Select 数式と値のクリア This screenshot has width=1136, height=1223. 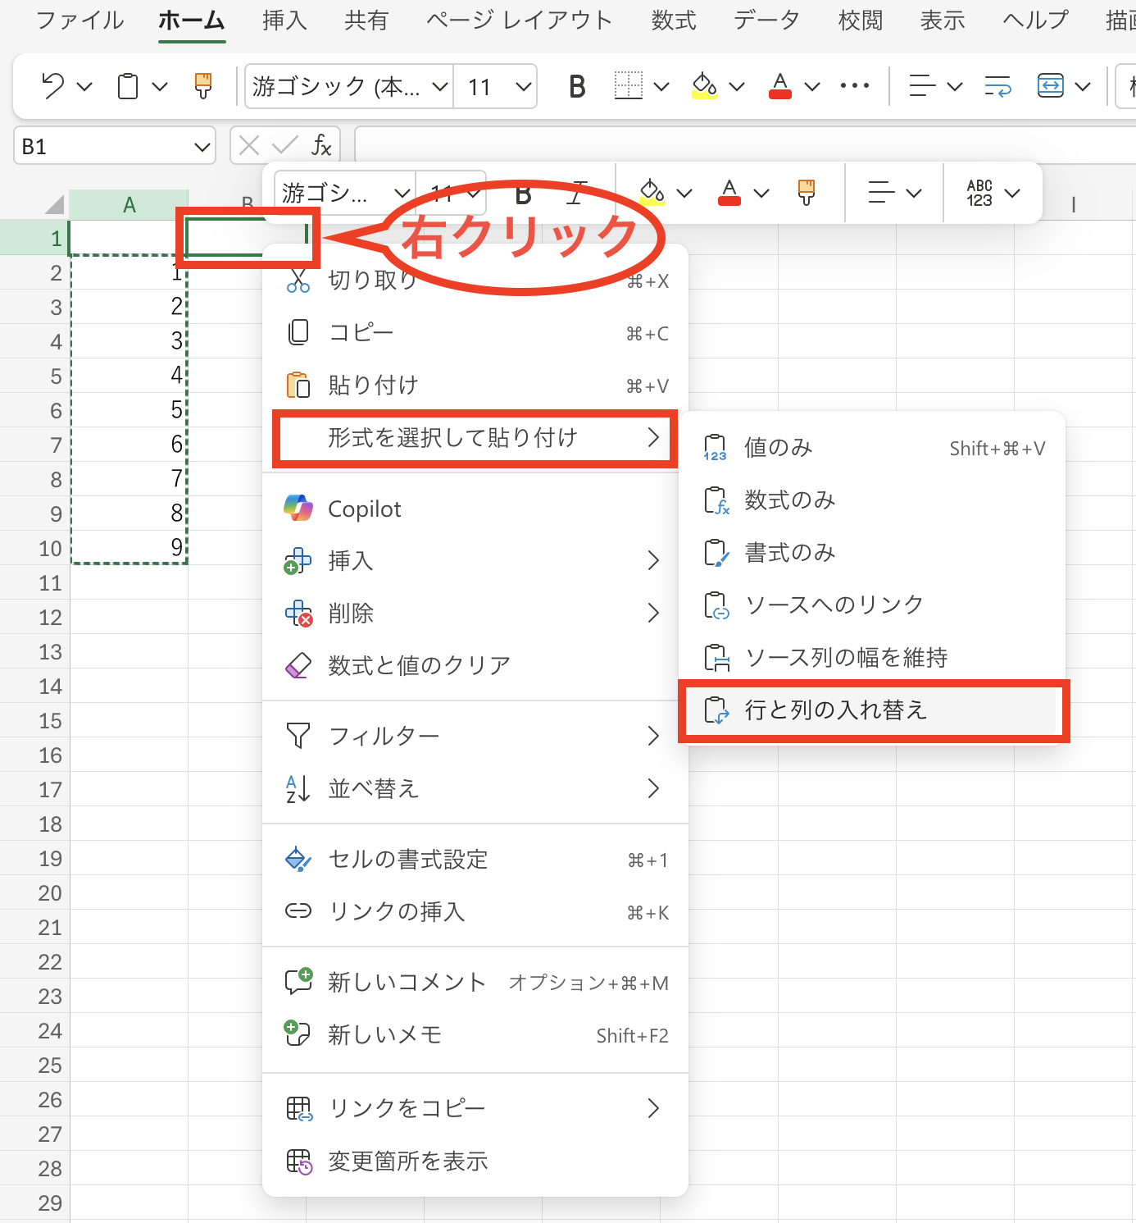tap(475, 666)
